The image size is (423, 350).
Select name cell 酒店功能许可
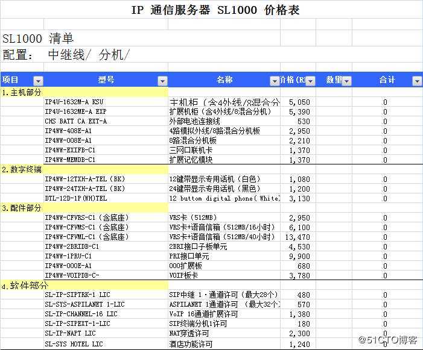point(224,344)
